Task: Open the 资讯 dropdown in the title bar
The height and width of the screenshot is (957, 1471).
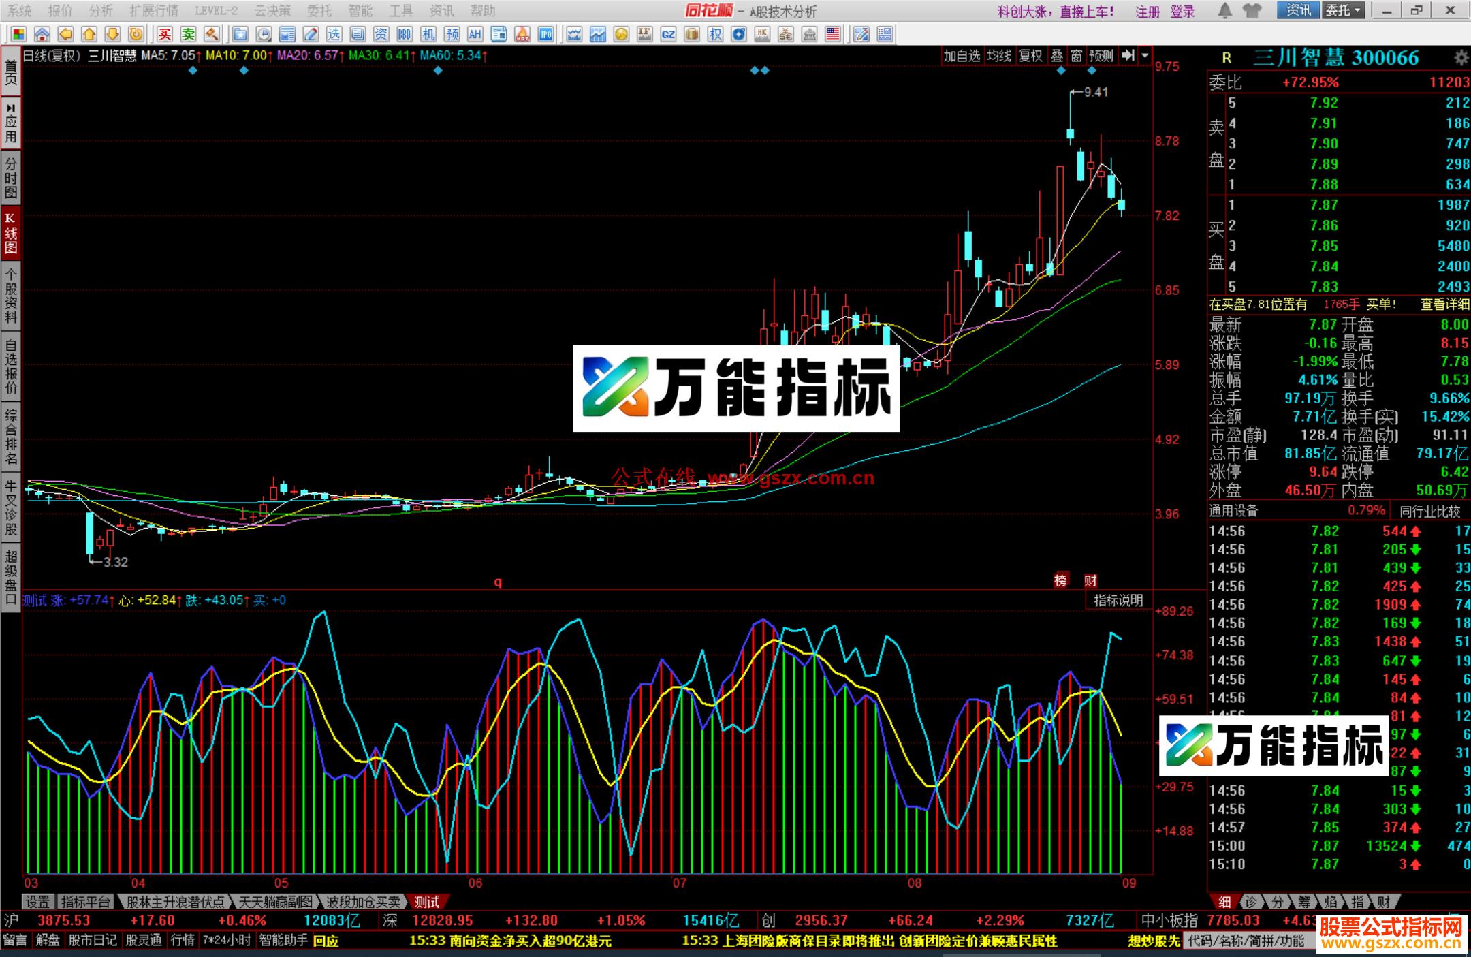Action: (1299, 11)
